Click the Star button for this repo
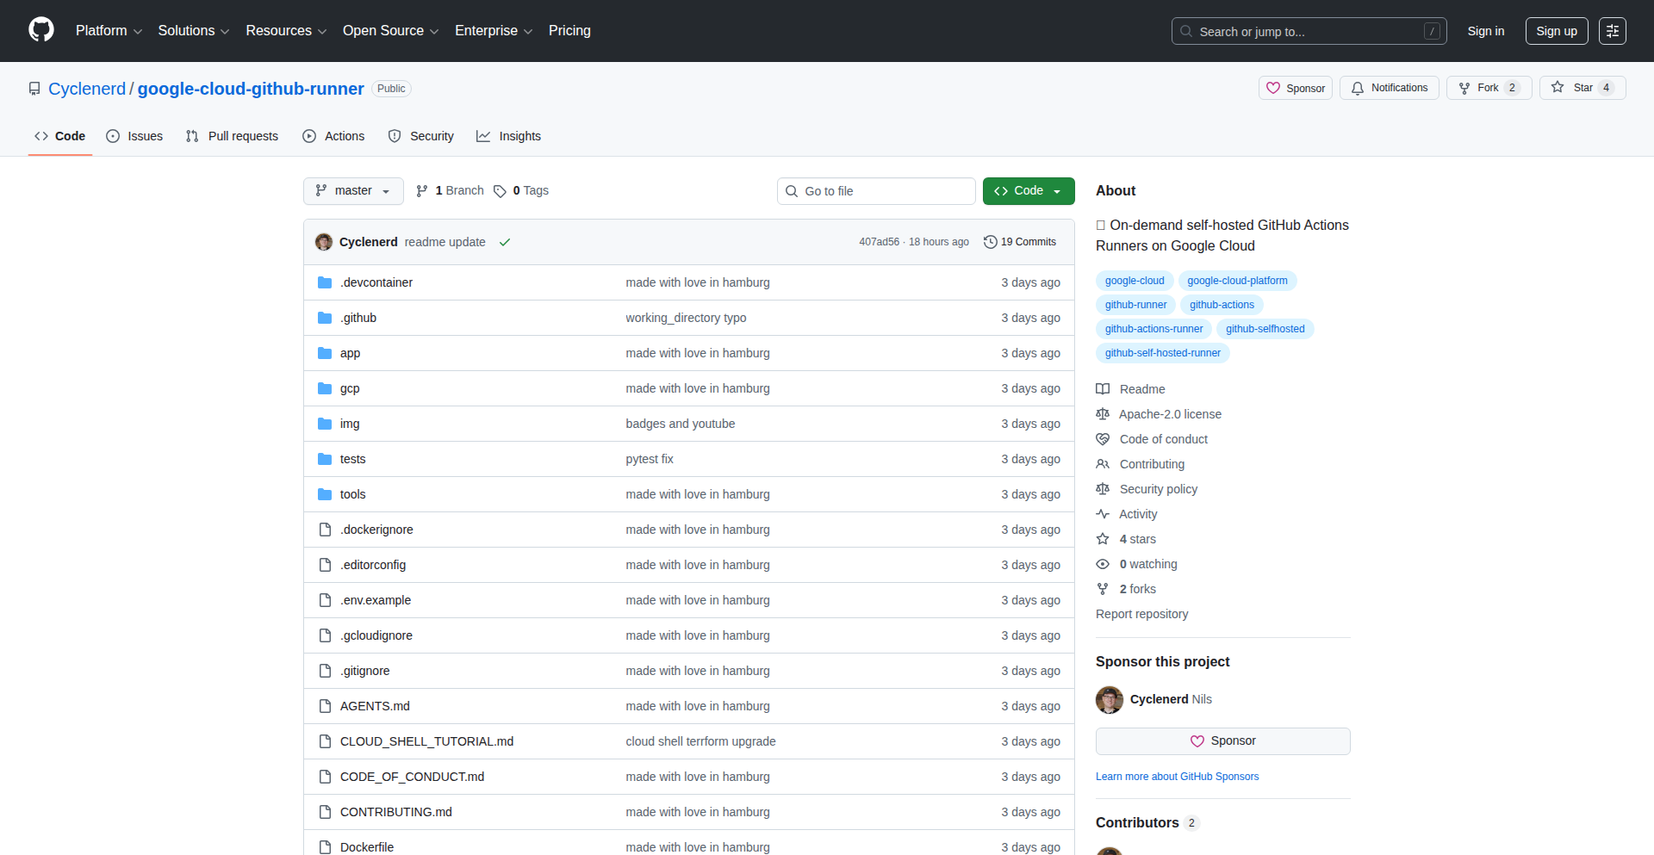 tap(1582, 87)
